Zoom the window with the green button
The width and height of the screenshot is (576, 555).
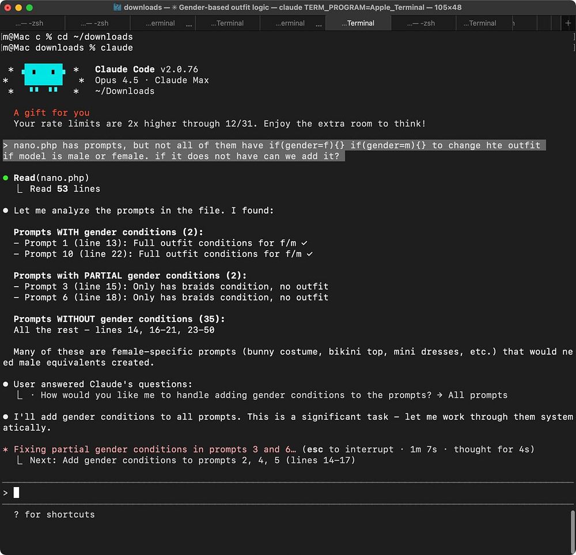[29, 7]
